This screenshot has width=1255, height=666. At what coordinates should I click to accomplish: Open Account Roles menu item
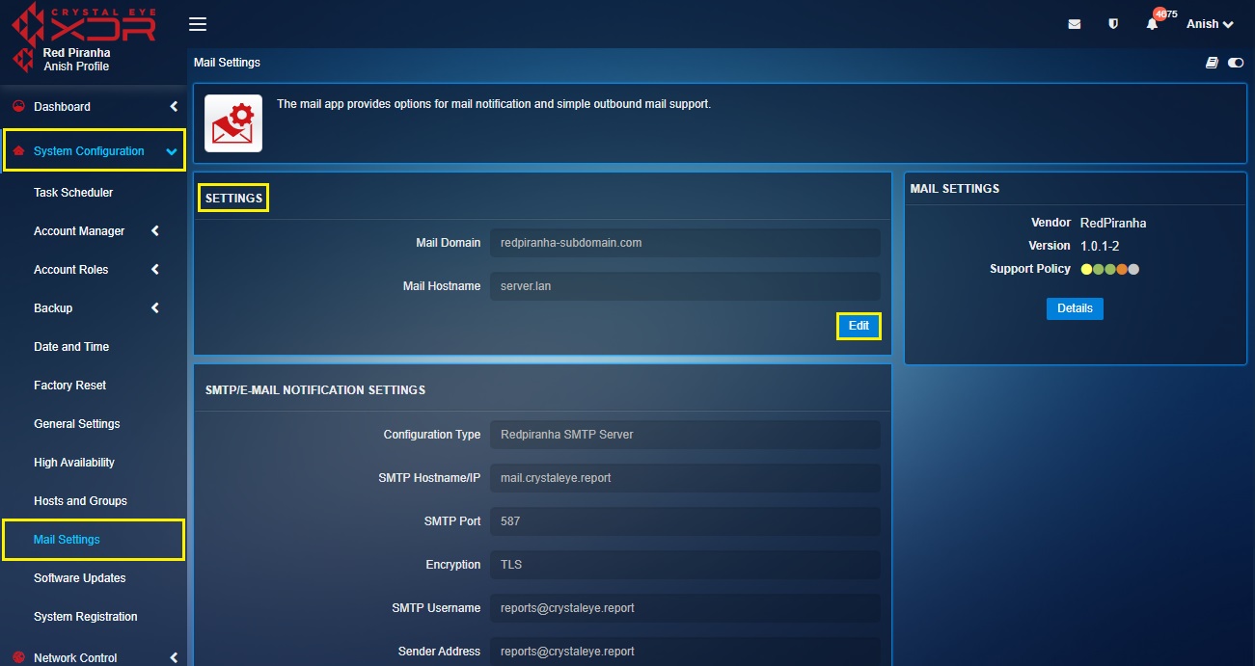click(71, 270)
